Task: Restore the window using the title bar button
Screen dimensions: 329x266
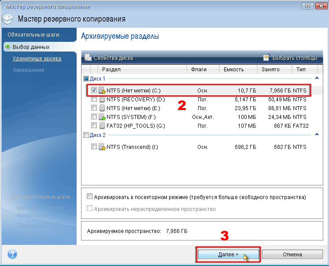Action: (x=307, y=6)
